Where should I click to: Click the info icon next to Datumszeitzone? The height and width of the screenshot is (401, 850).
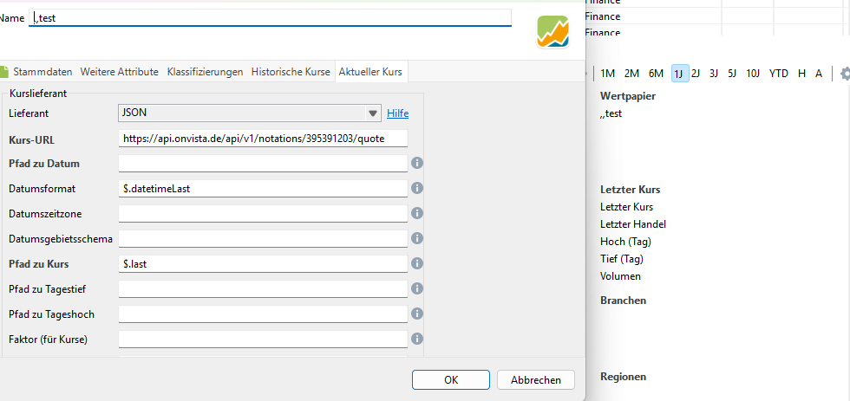(417, 213)
